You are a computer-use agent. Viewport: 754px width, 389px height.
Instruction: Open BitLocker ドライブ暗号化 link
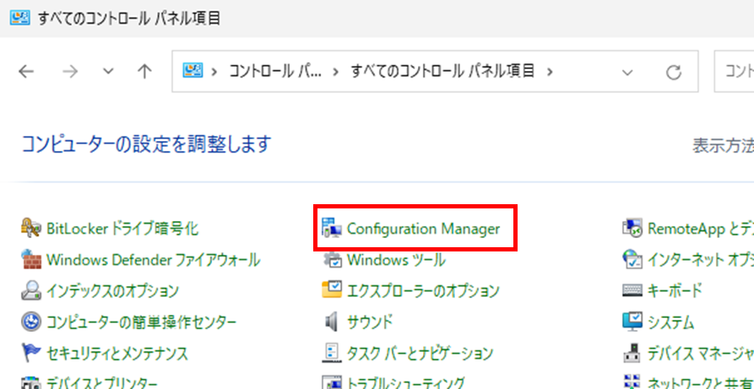point(122,229)
